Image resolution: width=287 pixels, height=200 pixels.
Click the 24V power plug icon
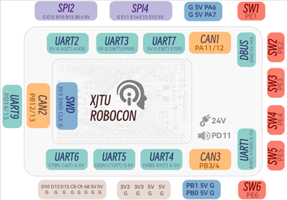(205, 121)
